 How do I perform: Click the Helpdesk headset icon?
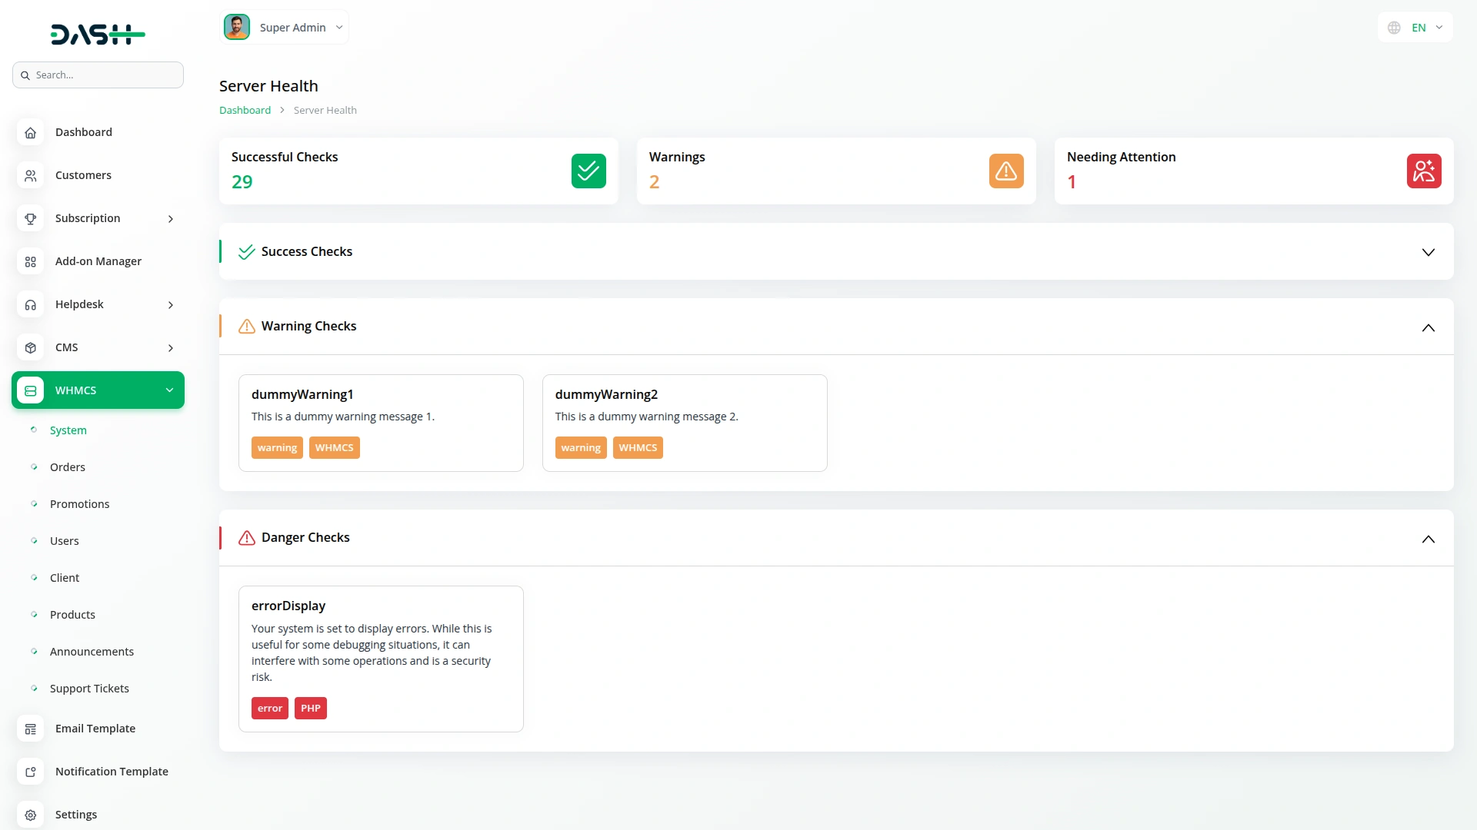[30, 304]
